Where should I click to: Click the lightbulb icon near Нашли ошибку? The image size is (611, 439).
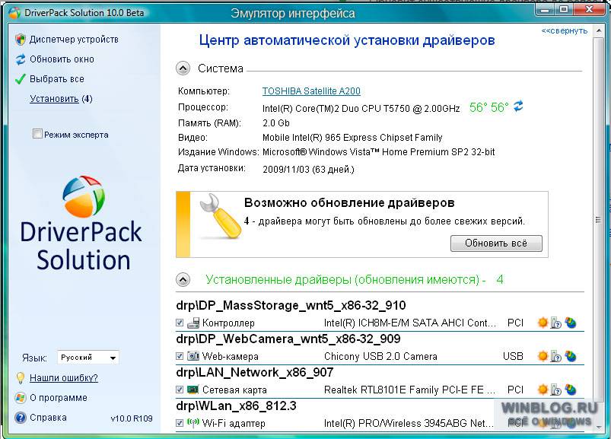[x=21, y=378]
